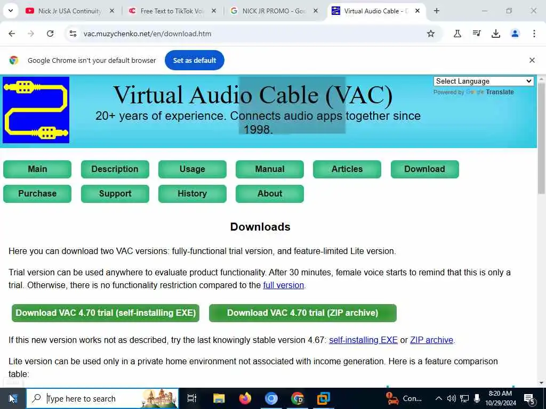Download VAC 4.70 trial self-installing EXE
546x409 pixels.
point(106,313)
